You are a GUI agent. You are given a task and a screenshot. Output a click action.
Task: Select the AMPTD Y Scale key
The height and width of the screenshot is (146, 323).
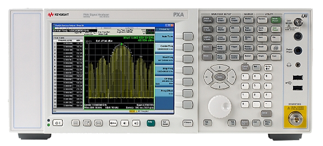point(207,38)
